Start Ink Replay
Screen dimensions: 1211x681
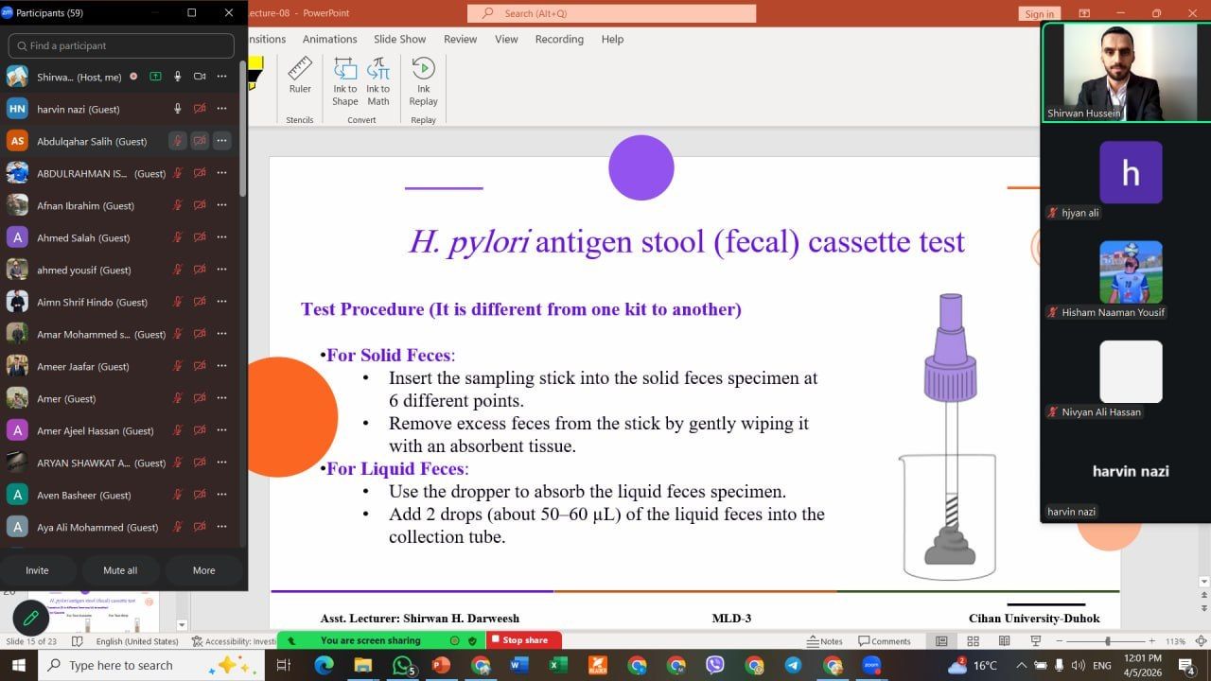coord(423,80)
